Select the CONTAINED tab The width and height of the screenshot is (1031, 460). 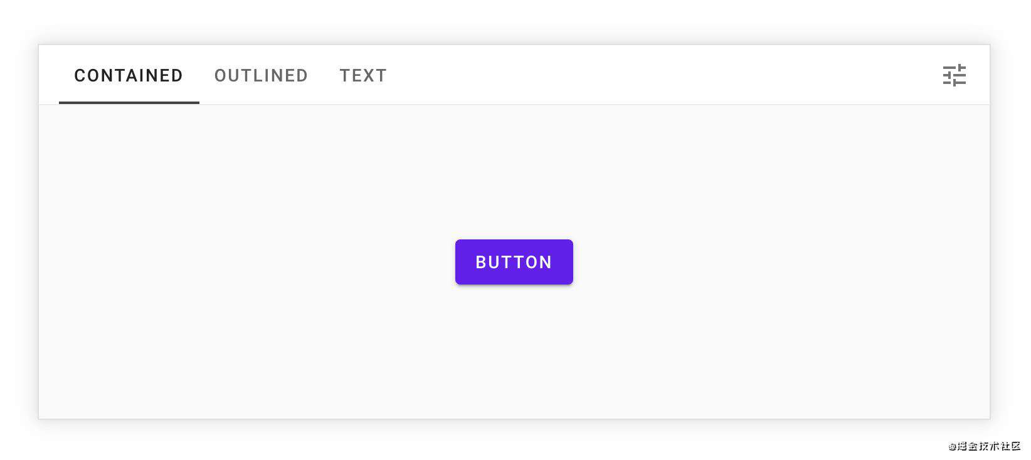[x=129, y=75]
